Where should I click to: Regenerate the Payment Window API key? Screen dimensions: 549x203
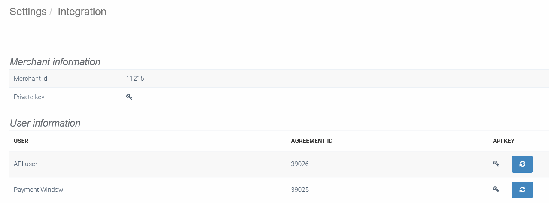[522, 190]
